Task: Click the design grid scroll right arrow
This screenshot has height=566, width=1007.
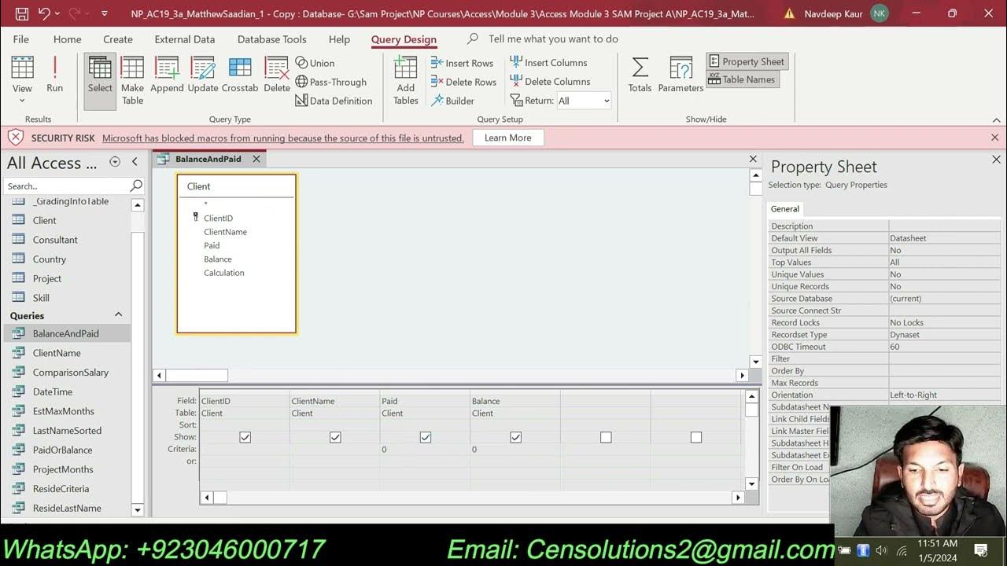Action: (x=738, y=497)
